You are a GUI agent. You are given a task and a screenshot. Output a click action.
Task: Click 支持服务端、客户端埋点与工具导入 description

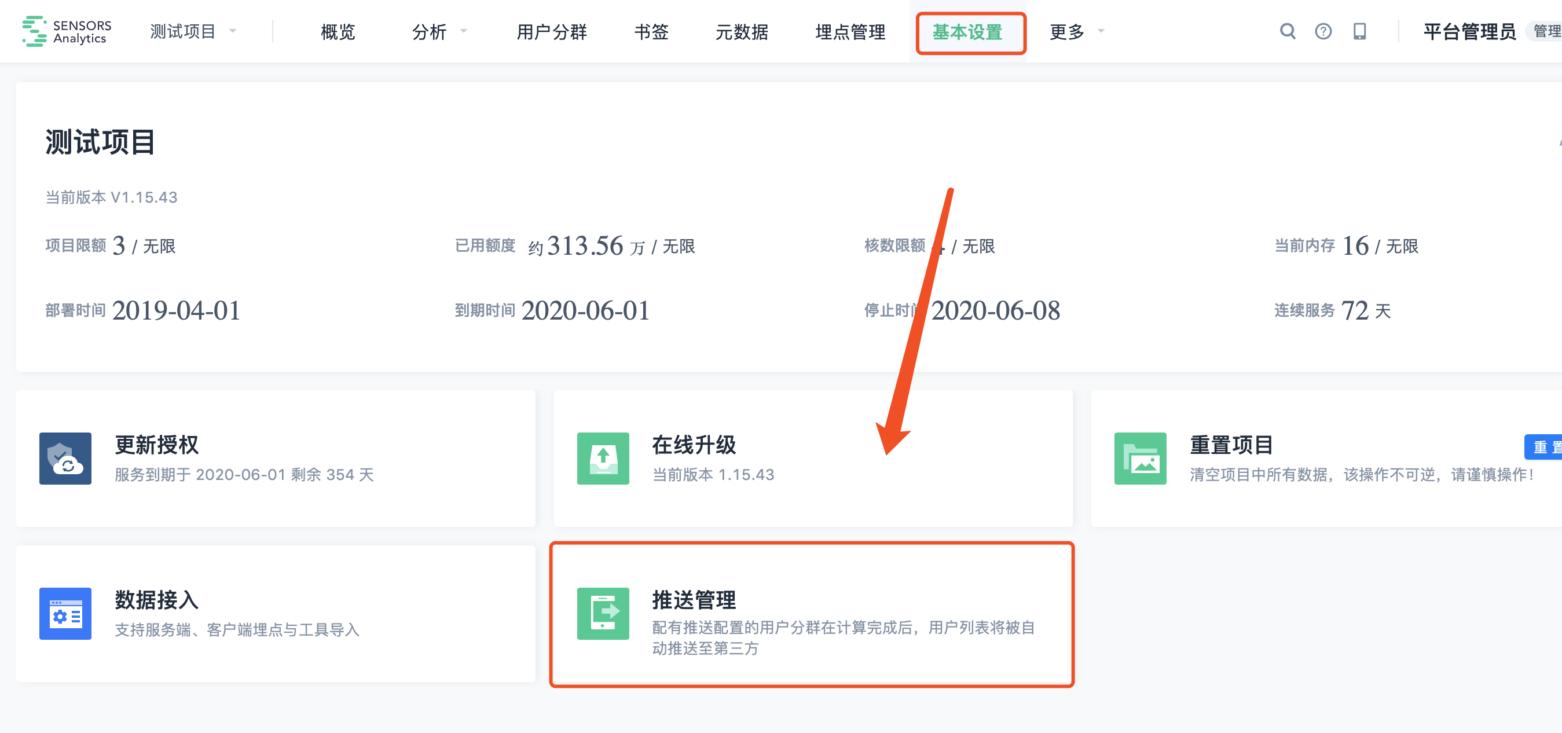[x=237, y=630]
